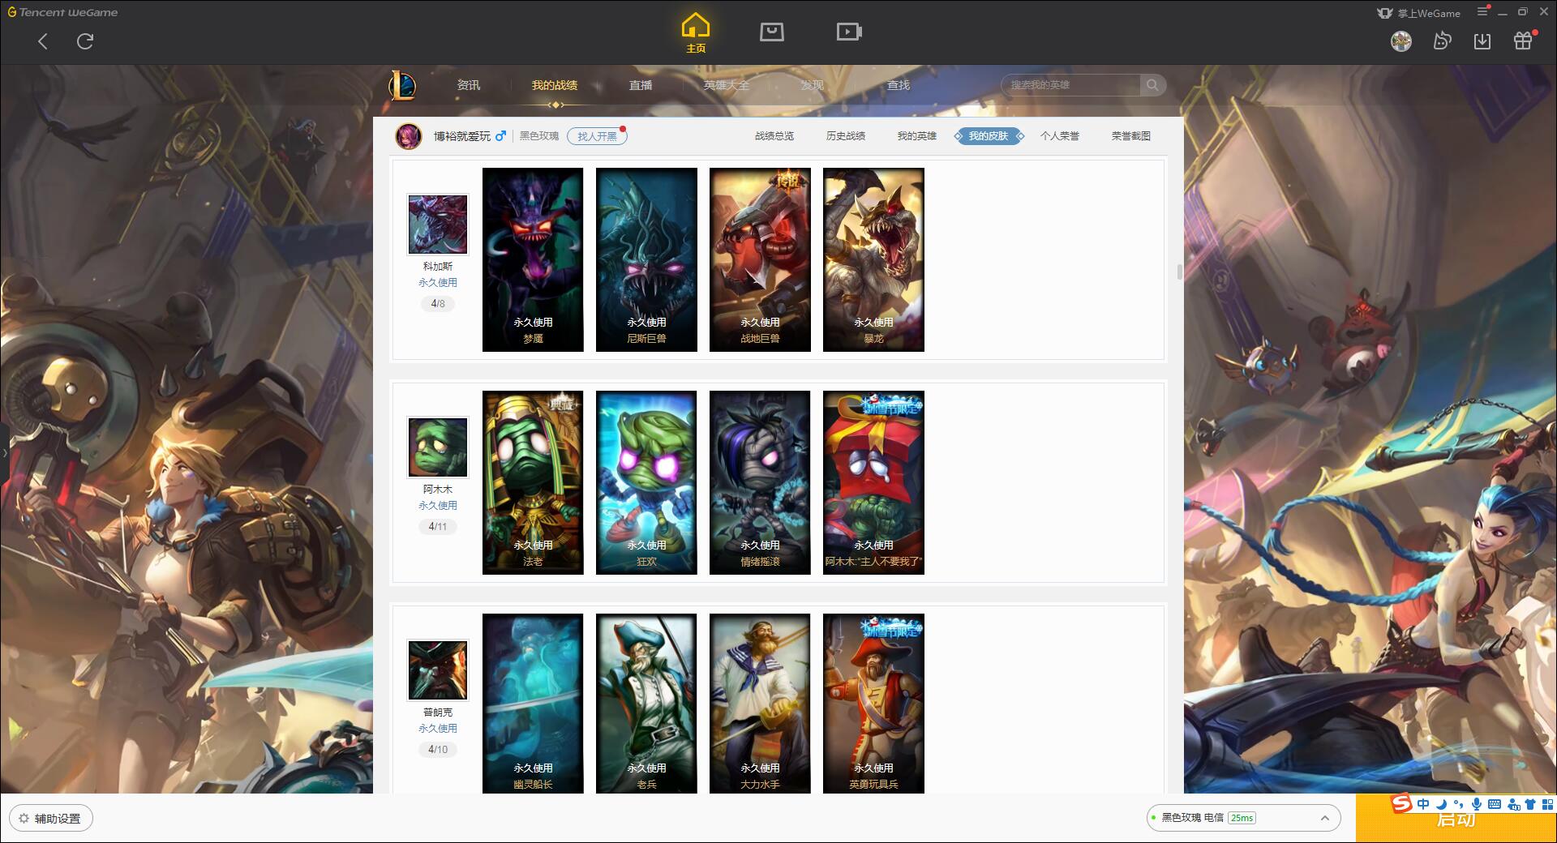Click the 黑色玫瑰 server label beside player name
The image size is (1557, 843).
(x=539, y=136)
